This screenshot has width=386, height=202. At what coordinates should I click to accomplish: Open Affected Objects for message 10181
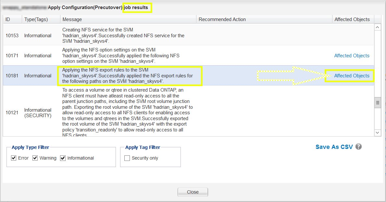(x=352, y=76)
